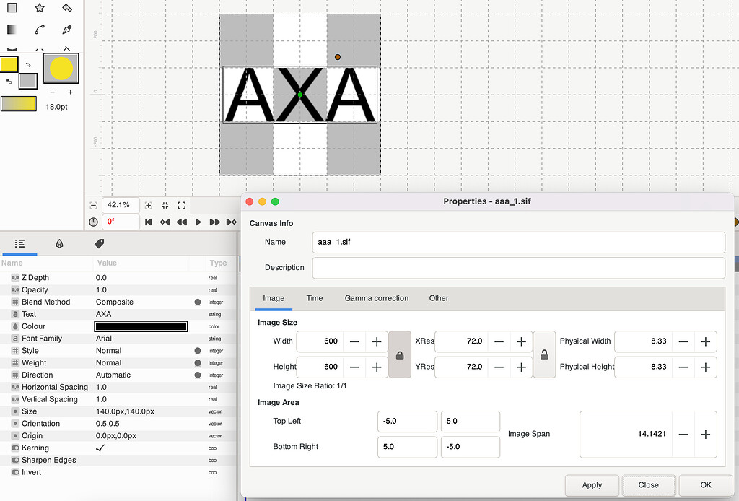Unlock the resolution lock between XRes and Physical Width

[545, 354]
